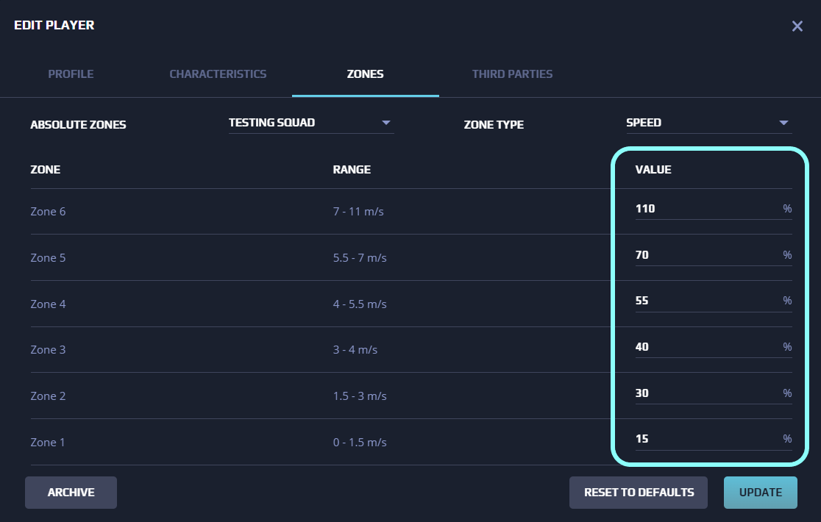Select the Zones tab

(365, 74)
